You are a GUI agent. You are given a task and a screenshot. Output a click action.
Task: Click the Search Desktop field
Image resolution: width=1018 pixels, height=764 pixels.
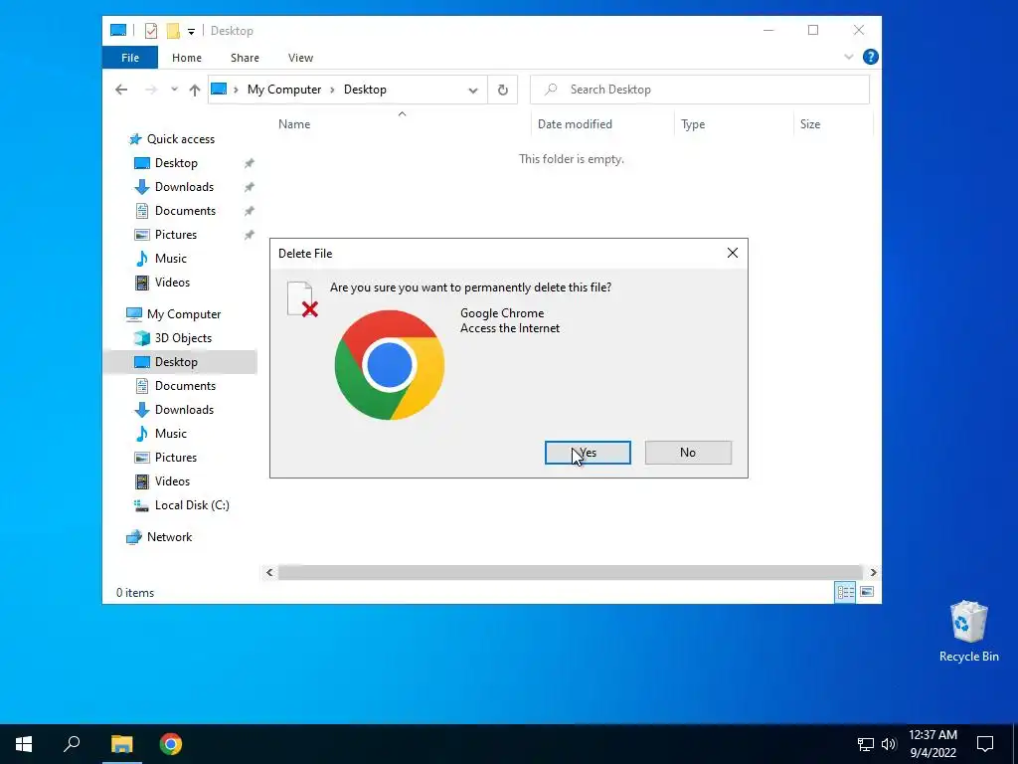tap(699, 90)
